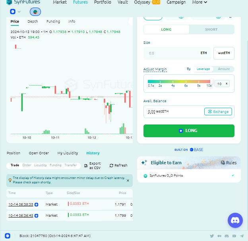Open the Base network selector icon
Viewport: 248px width, 241px height.
(x=13, y=12)
